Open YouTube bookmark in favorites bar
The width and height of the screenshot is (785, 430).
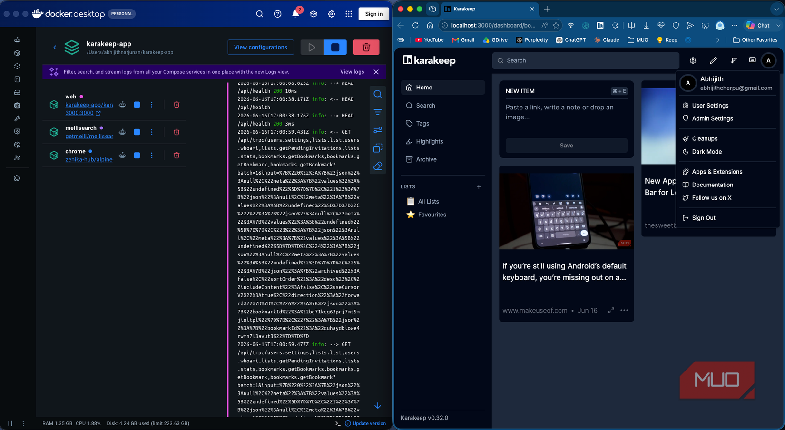[429, 40]
